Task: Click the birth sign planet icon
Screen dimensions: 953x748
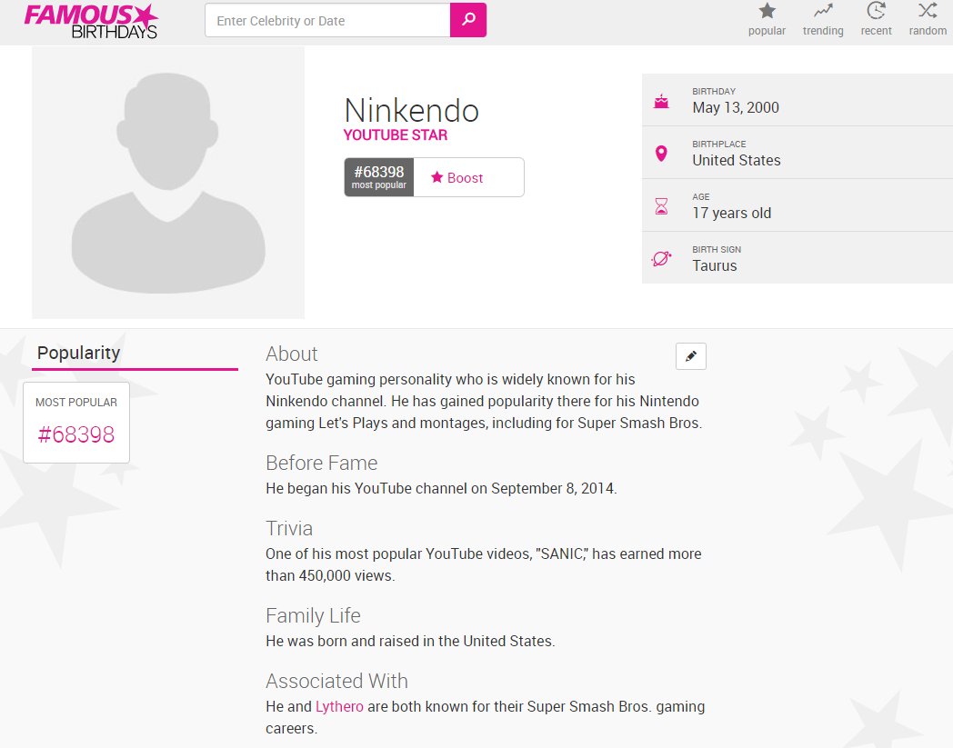Action: (x=661, y=259)
